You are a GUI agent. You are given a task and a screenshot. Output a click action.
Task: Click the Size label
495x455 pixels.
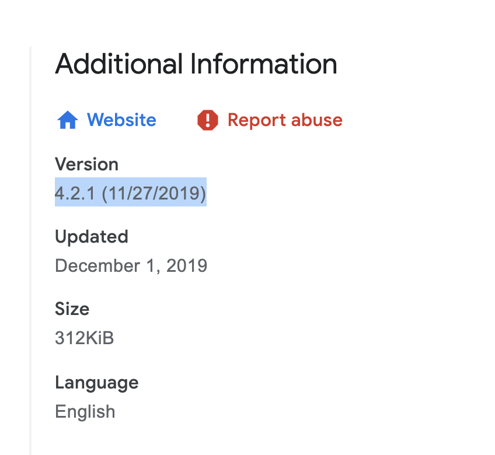(72, 309)
